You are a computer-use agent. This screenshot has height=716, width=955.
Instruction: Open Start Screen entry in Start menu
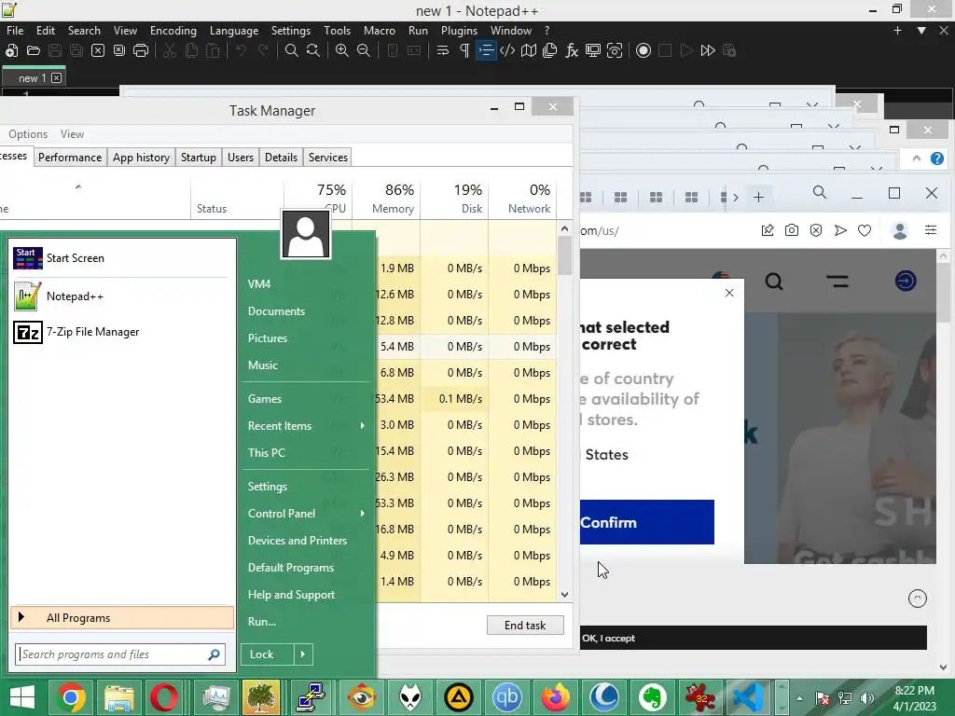[x=122, y=258]
